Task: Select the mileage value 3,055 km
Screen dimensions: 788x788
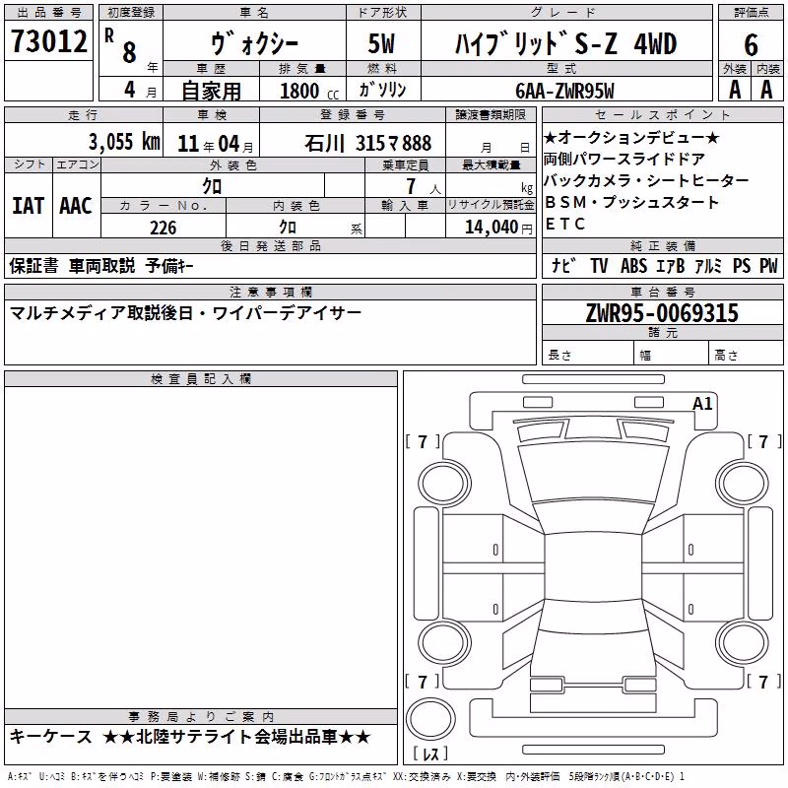Action: (124, 142)
